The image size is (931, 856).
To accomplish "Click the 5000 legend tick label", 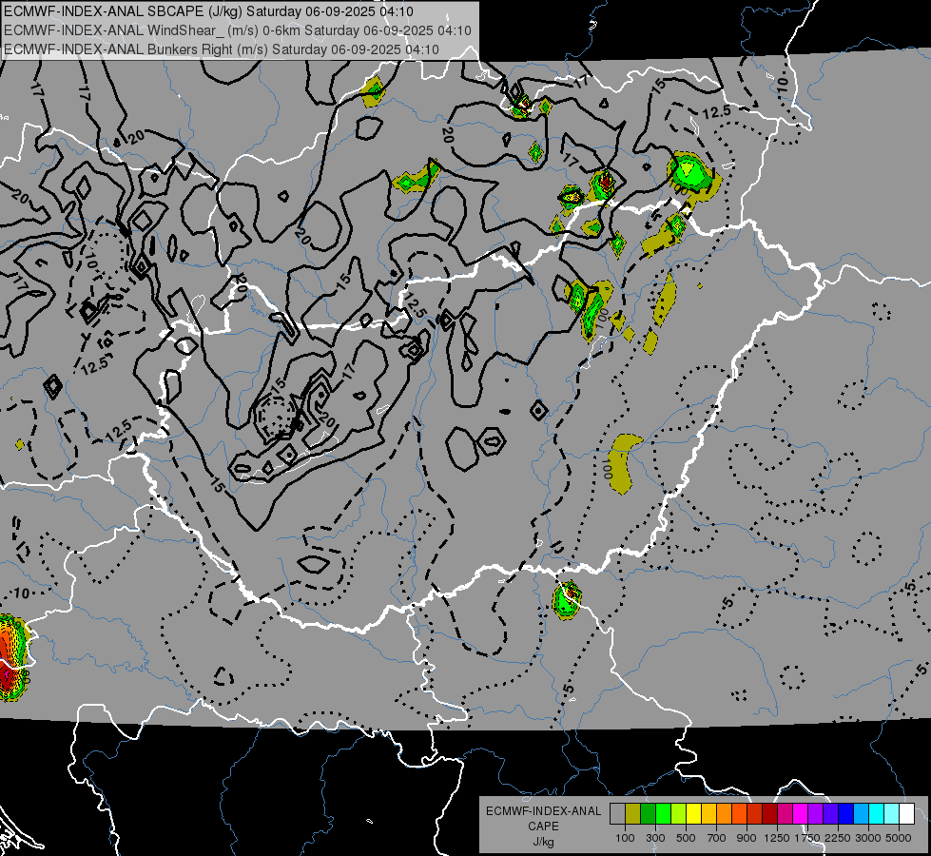I will pos(899,838).
